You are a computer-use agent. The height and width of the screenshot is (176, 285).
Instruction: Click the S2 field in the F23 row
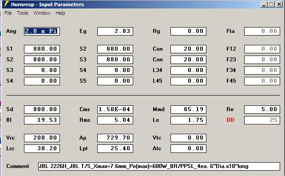click(x=42, y=60)
